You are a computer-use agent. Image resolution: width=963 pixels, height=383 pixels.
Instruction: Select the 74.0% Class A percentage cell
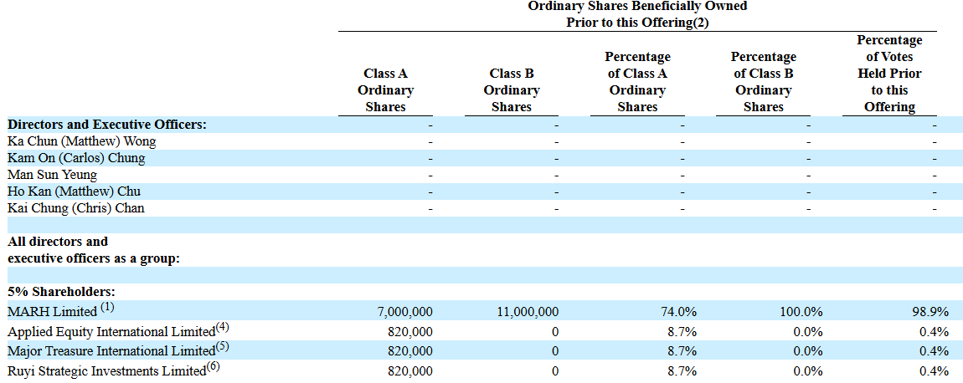pos(678,312)
